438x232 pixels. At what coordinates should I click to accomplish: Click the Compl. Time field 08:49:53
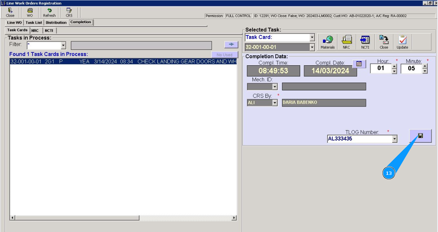pyautogui.click(x=273, y=71)
